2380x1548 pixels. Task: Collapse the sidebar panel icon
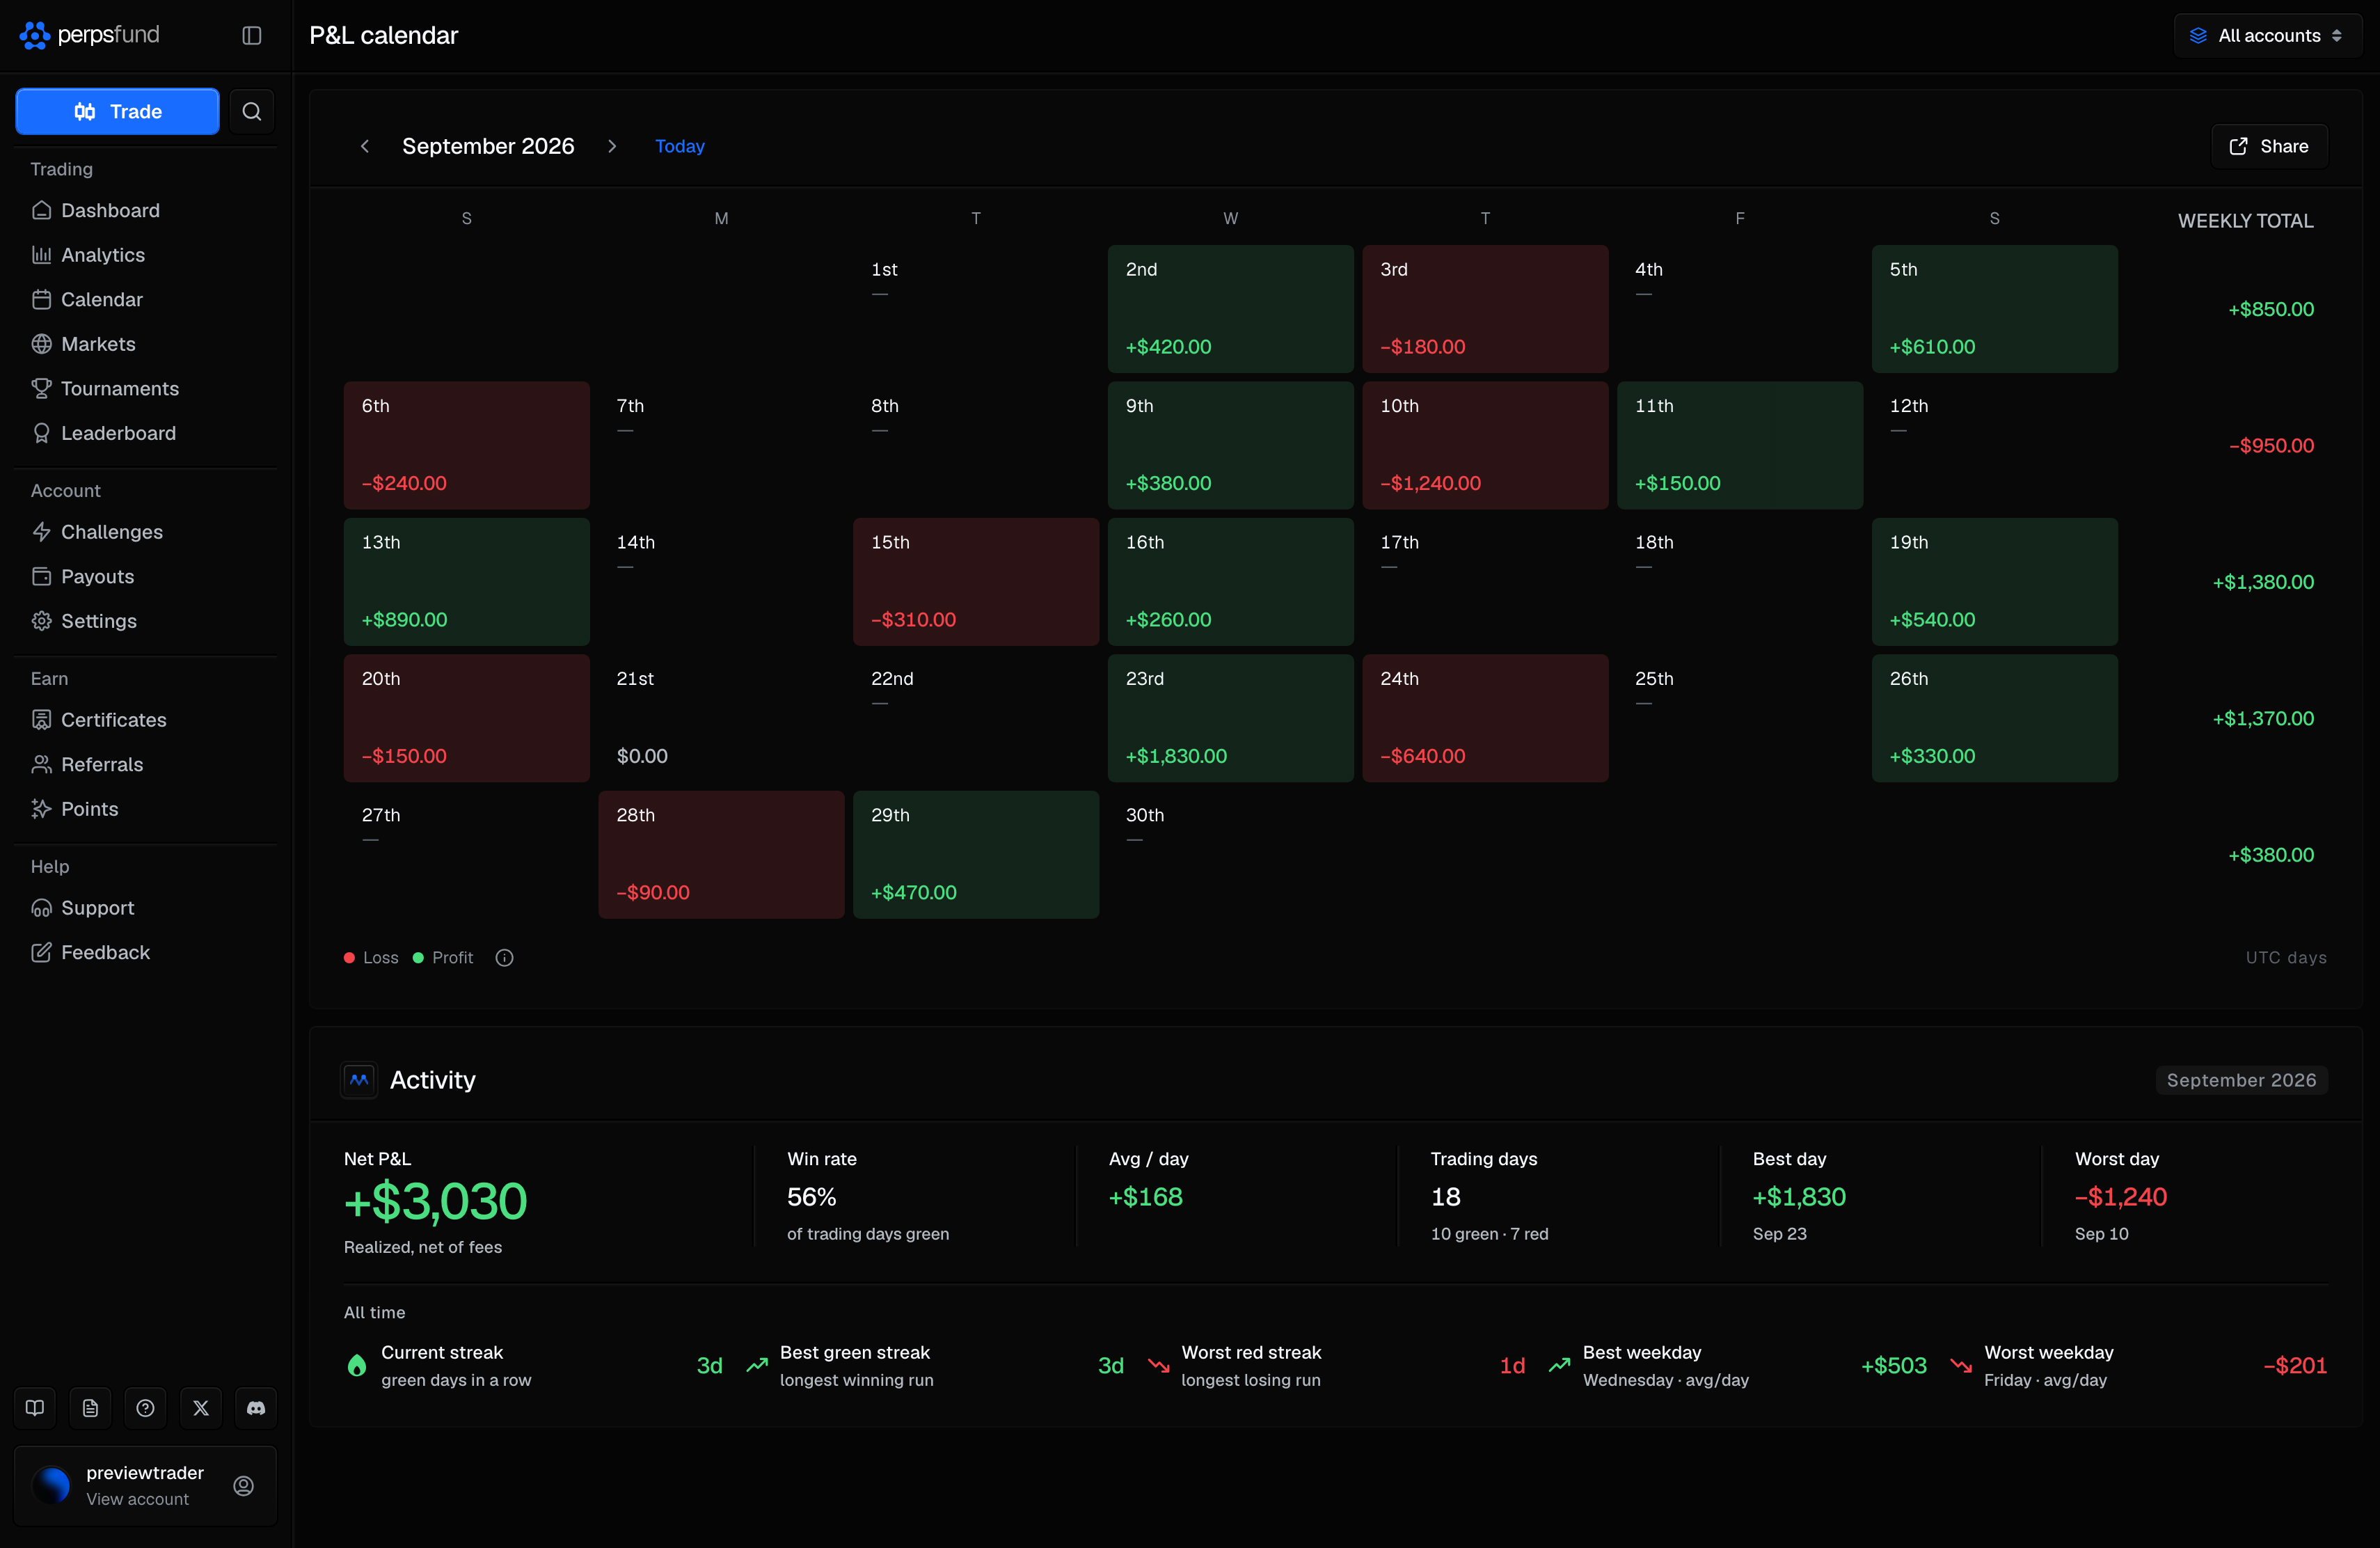tap(252, 35)
